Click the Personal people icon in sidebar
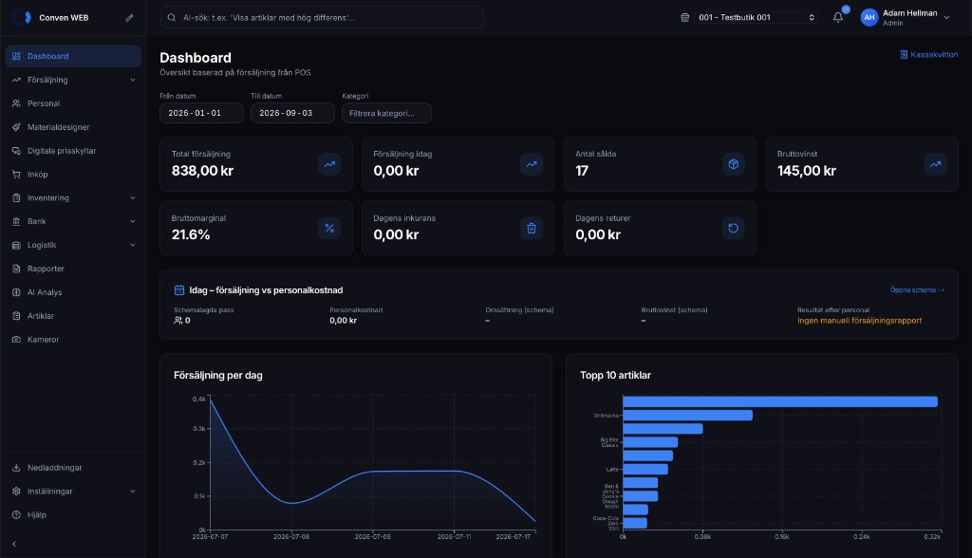Screen dimensions: 972x558 [x=16, y=103]
